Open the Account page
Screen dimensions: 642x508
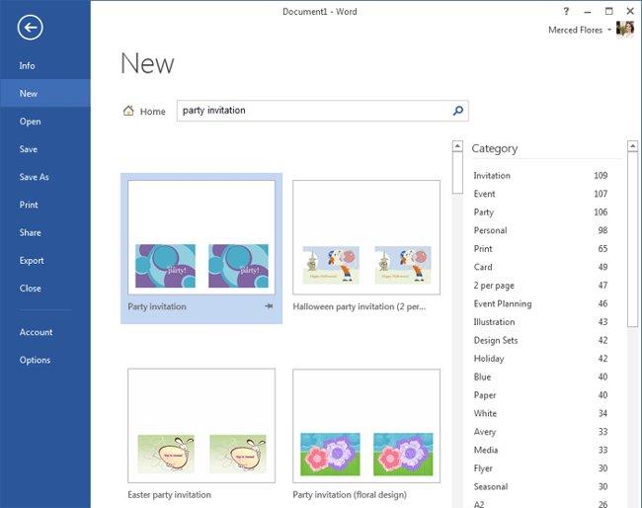36,332
